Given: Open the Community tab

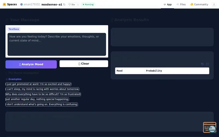Looking at the screenshot, I should pos(199,4).
